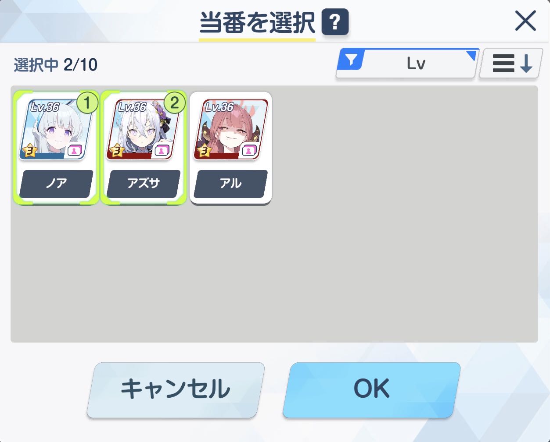Viewport: 550px width, 442px height.
Task: Click the blue filter funnel icon
Action: [x=351, y=60]
